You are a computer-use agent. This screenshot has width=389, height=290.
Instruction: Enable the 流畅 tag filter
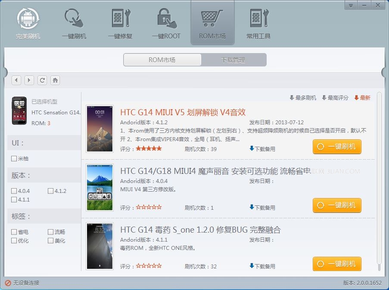pyautogui.click(x=50, y=232)
